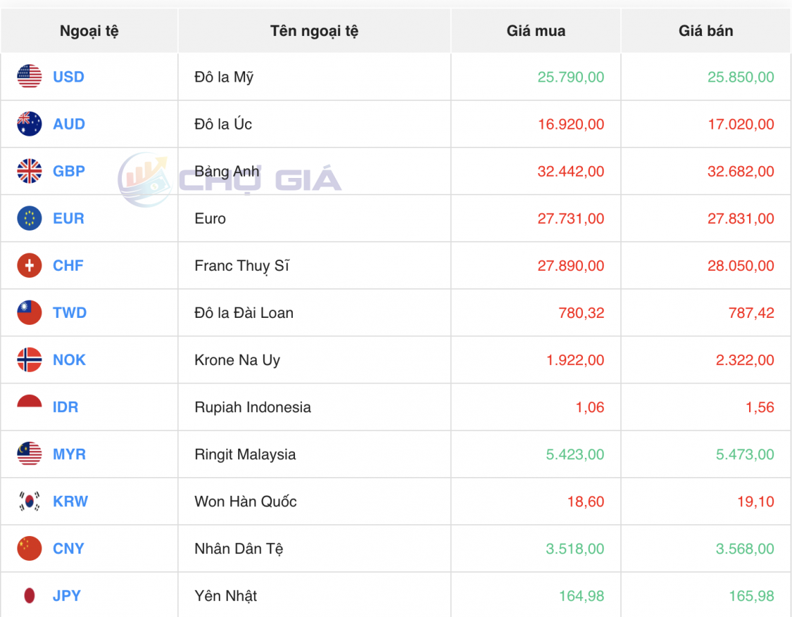Viewport: 792px width, 617px height.
Task: Click the JPY Japanese flag icon
Action: 30,596
